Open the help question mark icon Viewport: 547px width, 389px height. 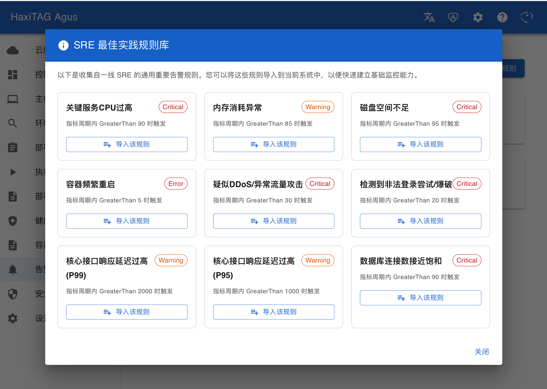[502, 17]
